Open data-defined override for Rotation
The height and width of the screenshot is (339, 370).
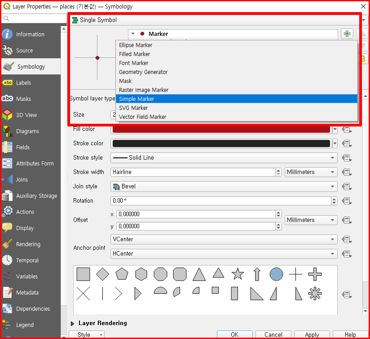pos(347,201)
